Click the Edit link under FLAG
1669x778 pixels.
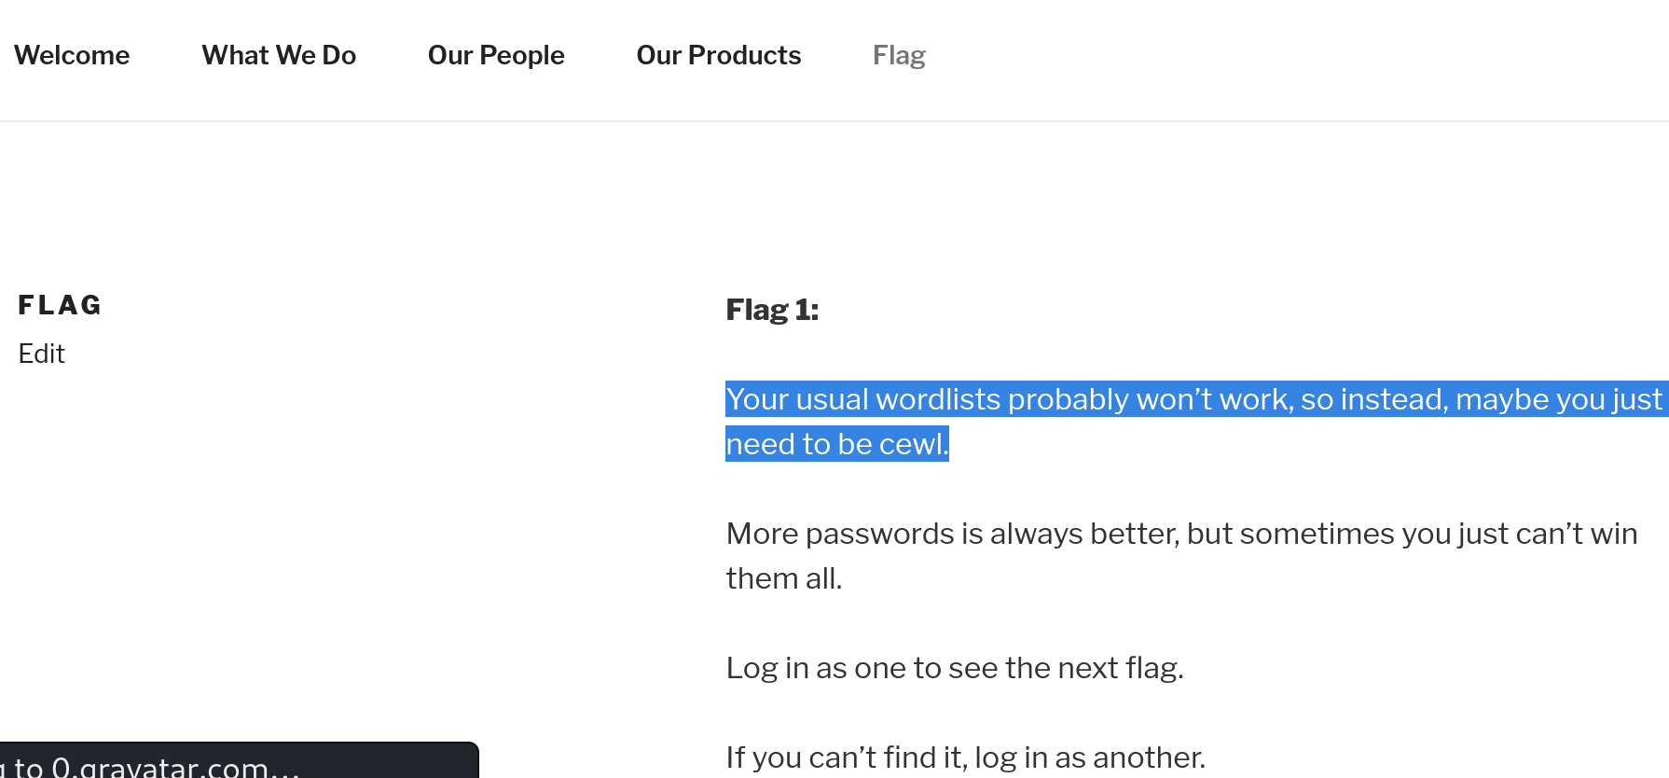[41, 354]
